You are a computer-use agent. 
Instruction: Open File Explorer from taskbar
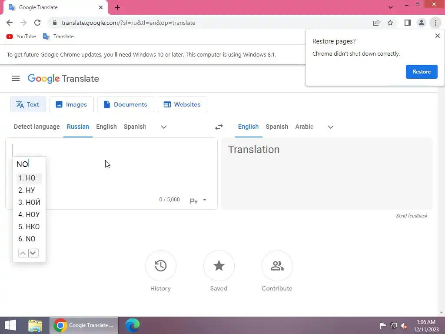[35, 325]
